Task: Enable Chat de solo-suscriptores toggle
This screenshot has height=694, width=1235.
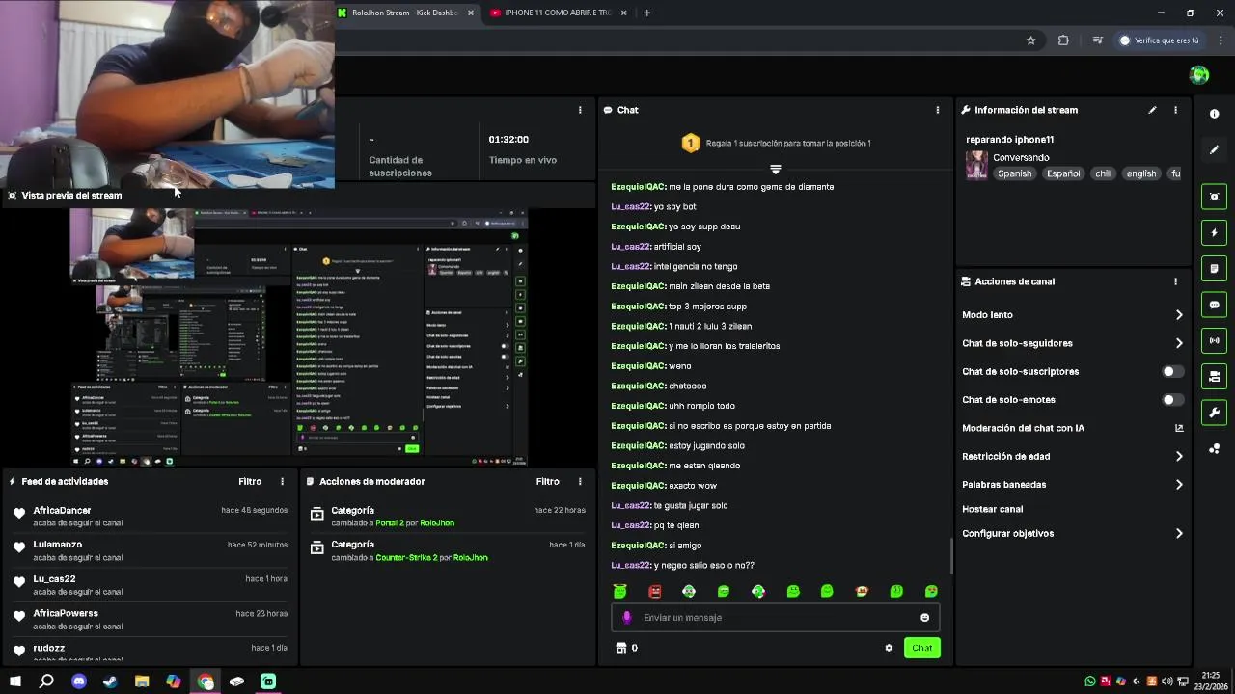Action: (1172, 371)
